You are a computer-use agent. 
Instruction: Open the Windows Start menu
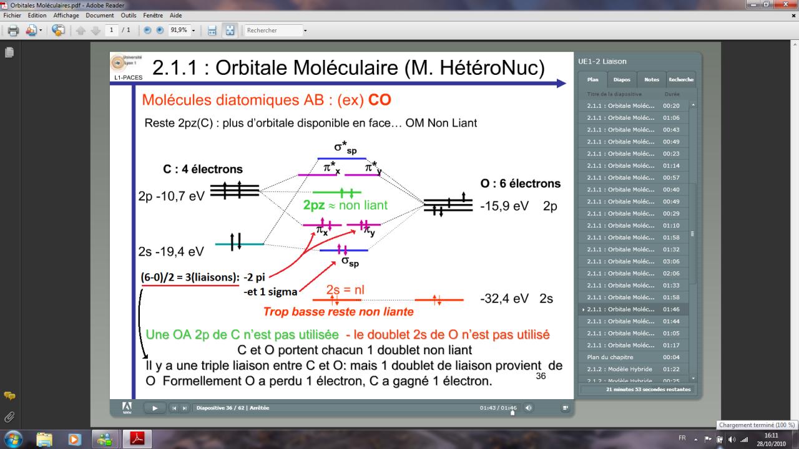click(14, 438)
